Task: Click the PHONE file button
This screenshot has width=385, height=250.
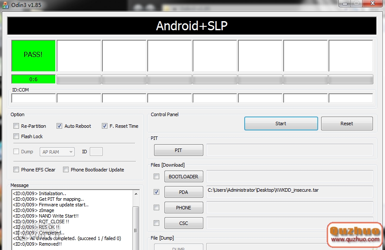Action: click(184, 208)
